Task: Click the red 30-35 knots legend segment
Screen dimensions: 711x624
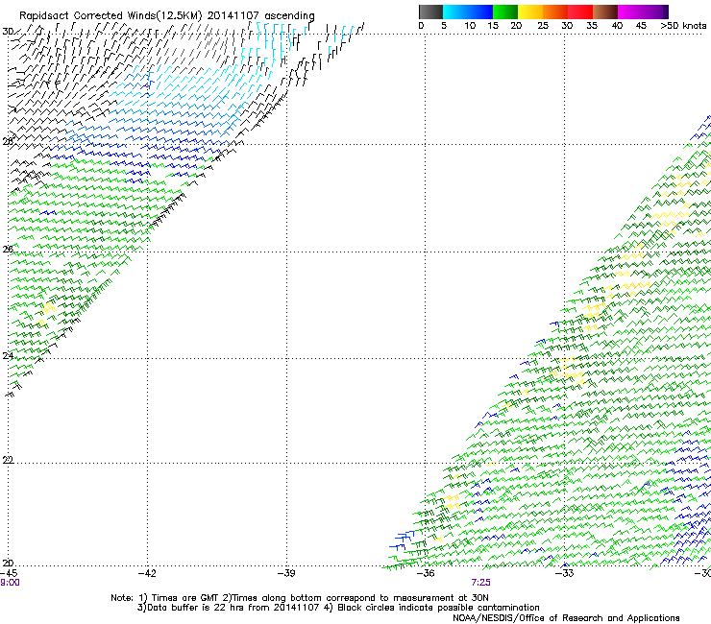Action: click(580, 12)
